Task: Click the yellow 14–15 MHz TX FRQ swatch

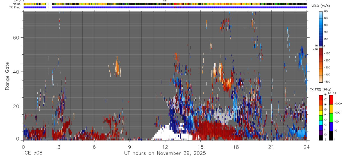Action: pyautogui.click(x=321, y=112)
